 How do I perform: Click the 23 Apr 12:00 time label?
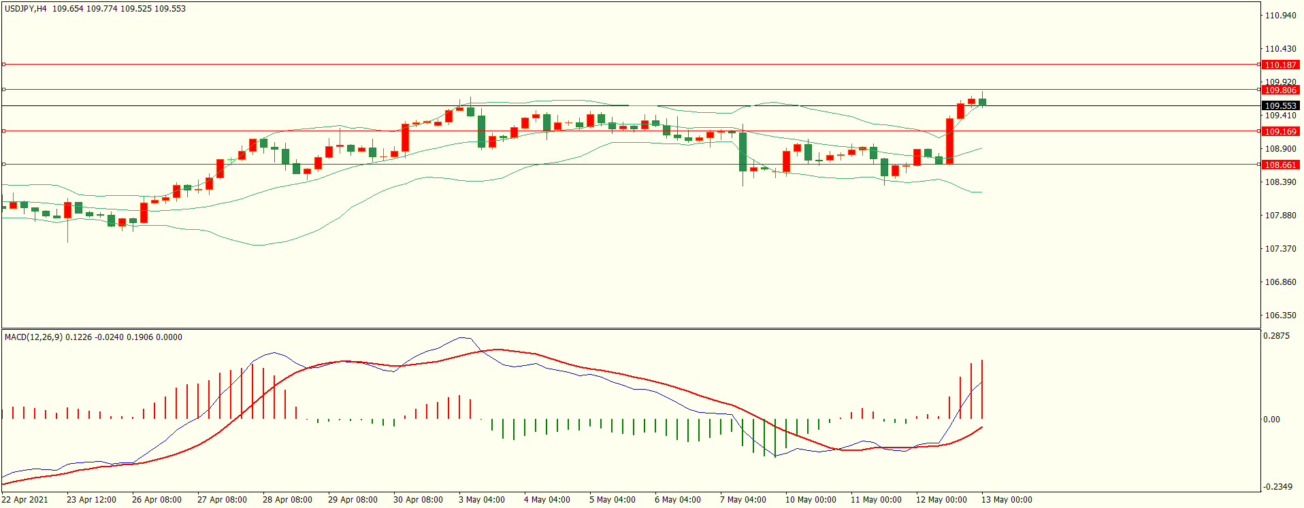point(91,500)
